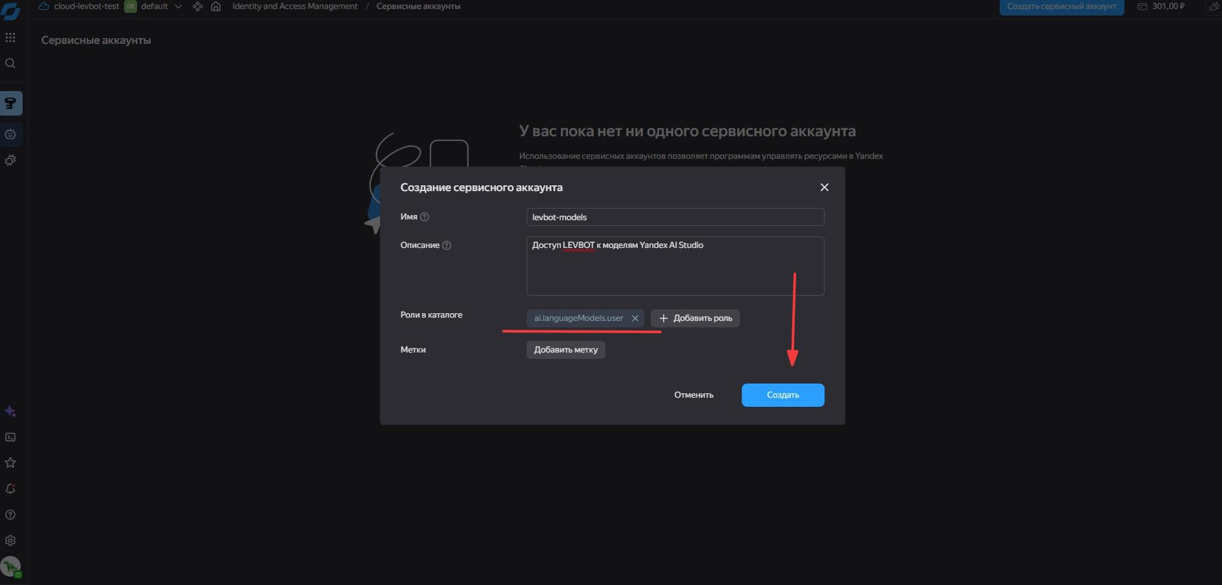1222x585 pixels.
Task: Go to the Yandex Cloud logo home
Action: pos(10,11)
